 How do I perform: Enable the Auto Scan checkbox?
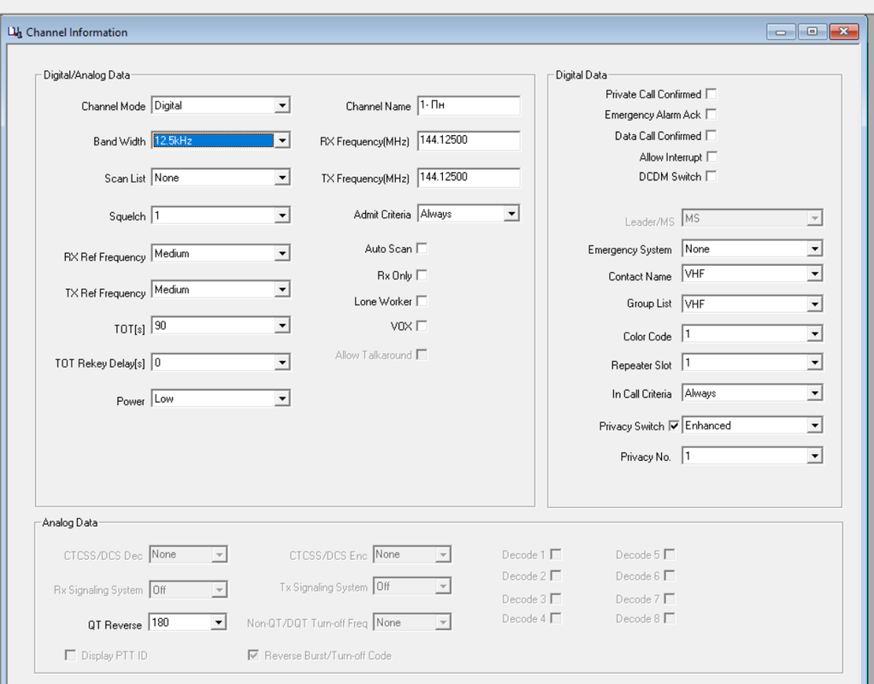(x=422, y=249)
